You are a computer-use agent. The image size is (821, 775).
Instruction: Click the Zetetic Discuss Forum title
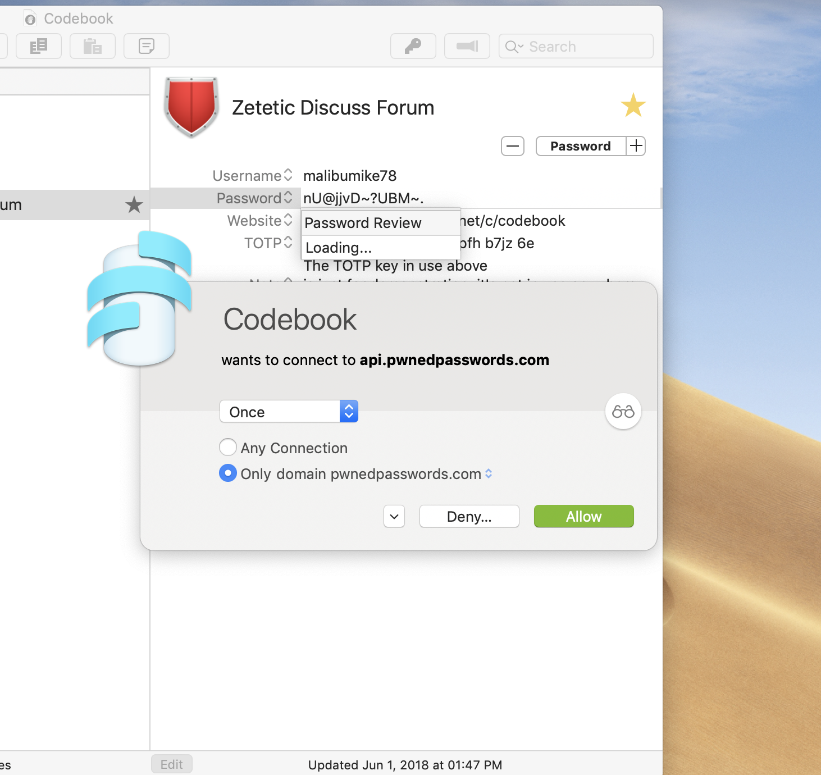click(x=333, y=107)
